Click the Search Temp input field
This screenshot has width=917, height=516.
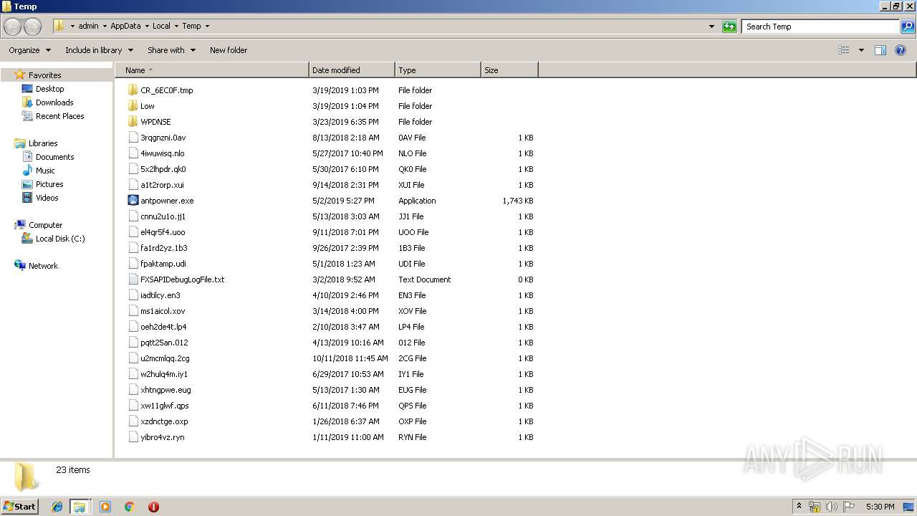pos(820,27)
